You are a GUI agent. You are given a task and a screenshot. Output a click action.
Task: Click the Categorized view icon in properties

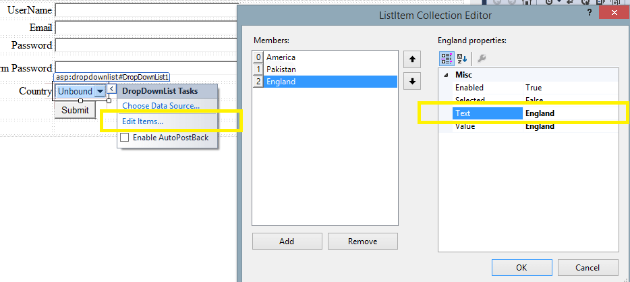click(x=447, y=58)
